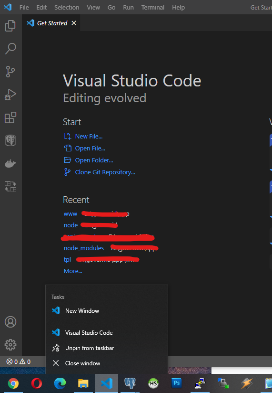Open the Run and Debug view
This screenshot has width=272, height=393.
[10, 95]
